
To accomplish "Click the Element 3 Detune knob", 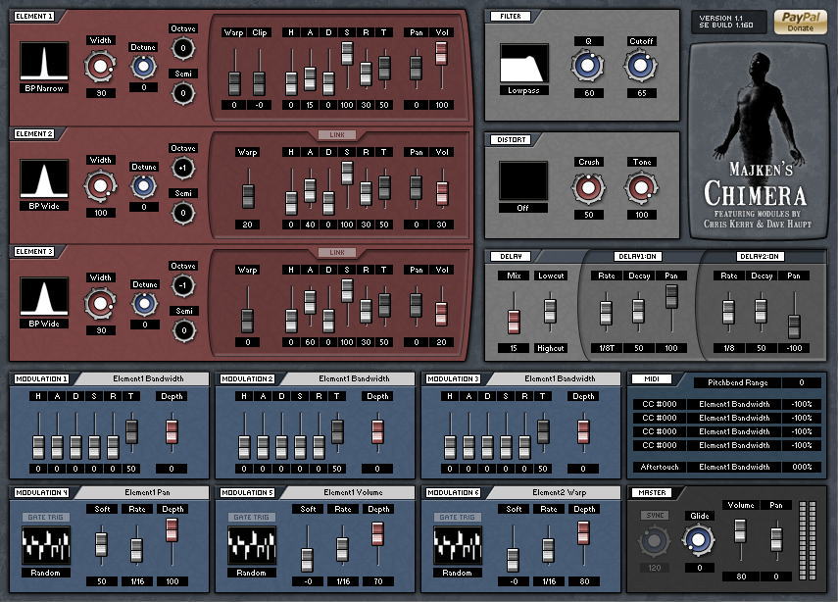I will [x=144, y=304].
